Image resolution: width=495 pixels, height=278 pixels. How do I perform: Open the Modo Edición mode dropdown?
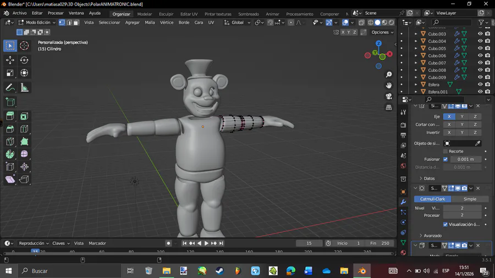click(x=37, y=23)
